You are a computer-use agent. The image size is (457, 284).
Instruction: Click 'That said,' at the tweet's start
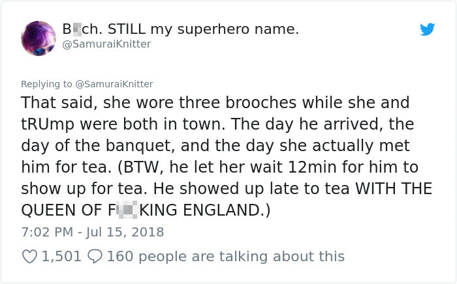pos(57,103)
